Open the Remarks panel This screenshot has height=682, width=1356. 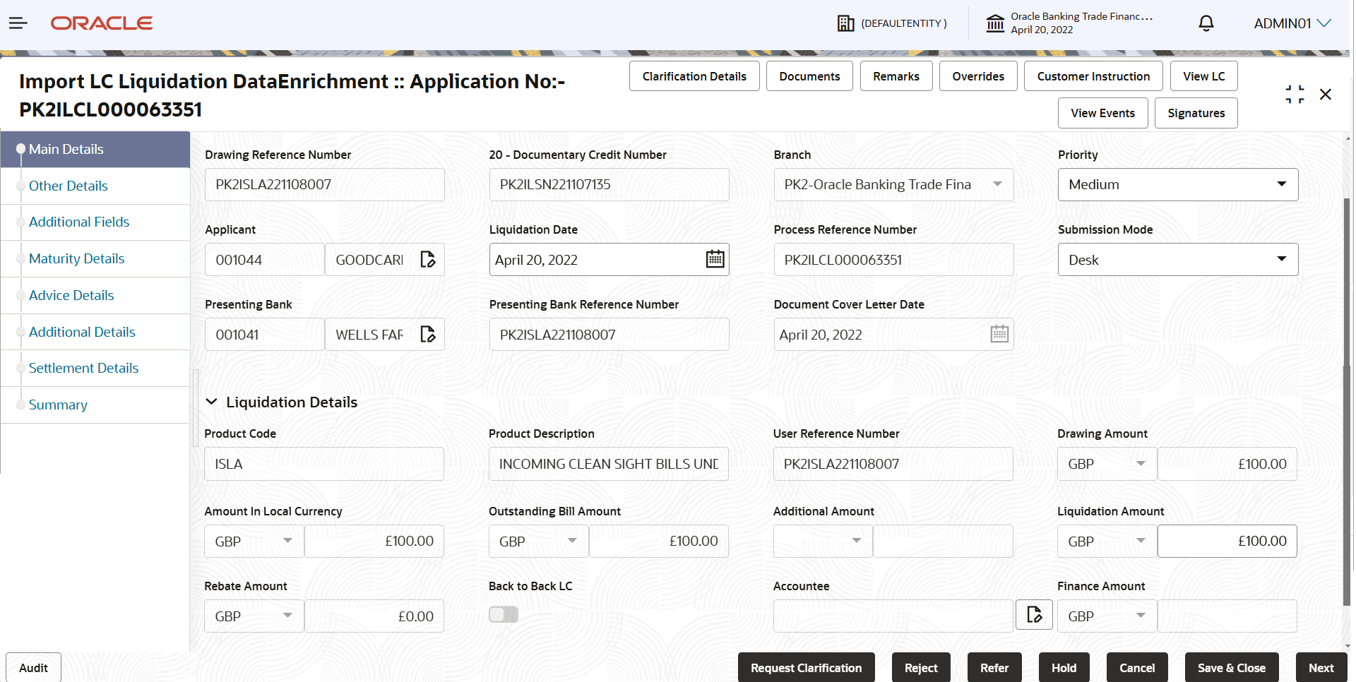coord(896,76)
